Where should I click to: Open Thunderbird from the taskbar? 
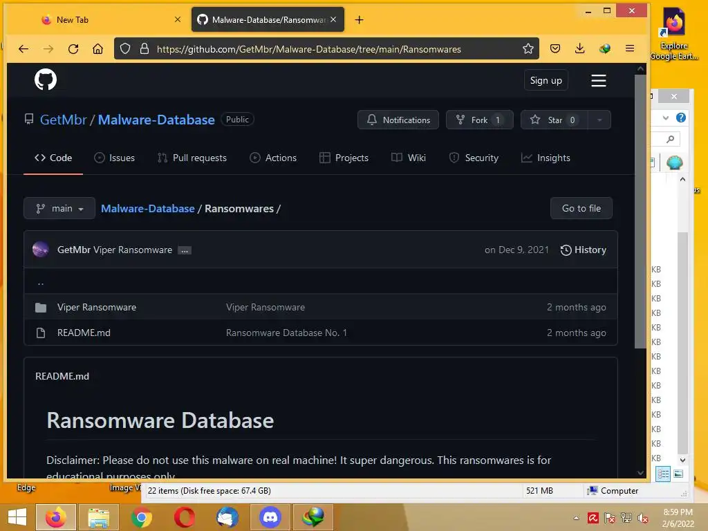[x=227, y=517]
